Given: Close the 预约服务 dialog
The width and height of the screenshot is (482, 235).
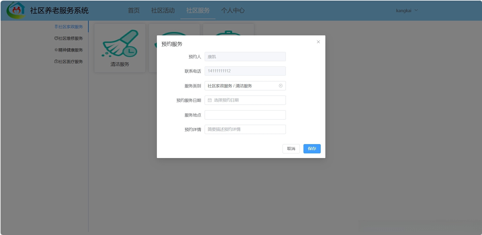Looking at the screenshot, I should pos(318,42).
